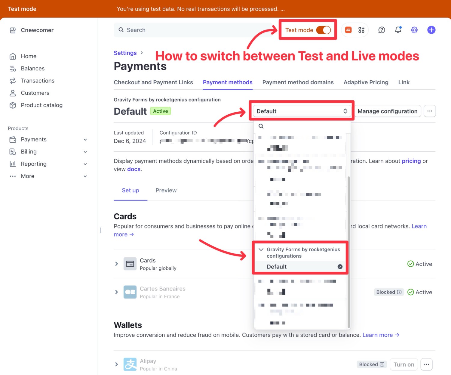The image size is (451, 375).
Task: Expand the Payments sidebar chevron
Action: [x=85, y=140]
